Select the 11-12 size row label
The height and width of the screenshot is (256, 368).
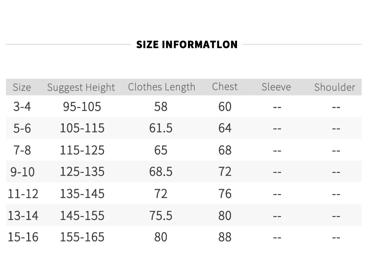23,194
